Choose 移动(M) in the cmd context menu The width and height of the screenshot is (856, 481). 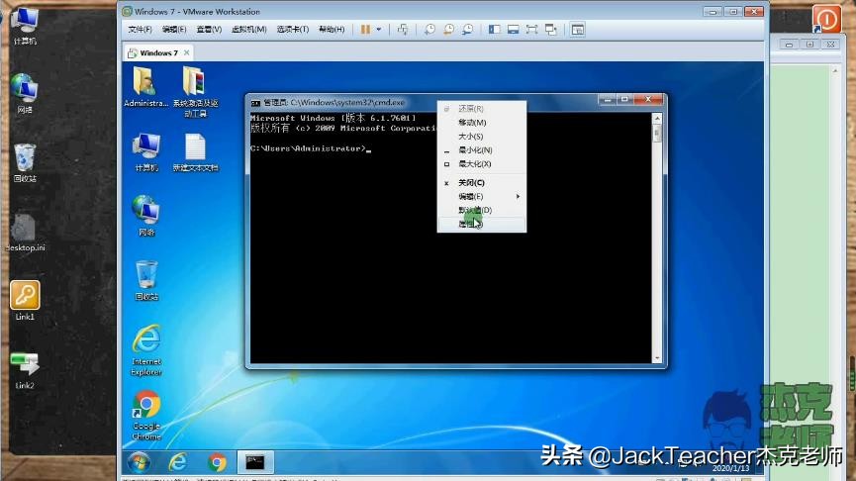point(482,123)
